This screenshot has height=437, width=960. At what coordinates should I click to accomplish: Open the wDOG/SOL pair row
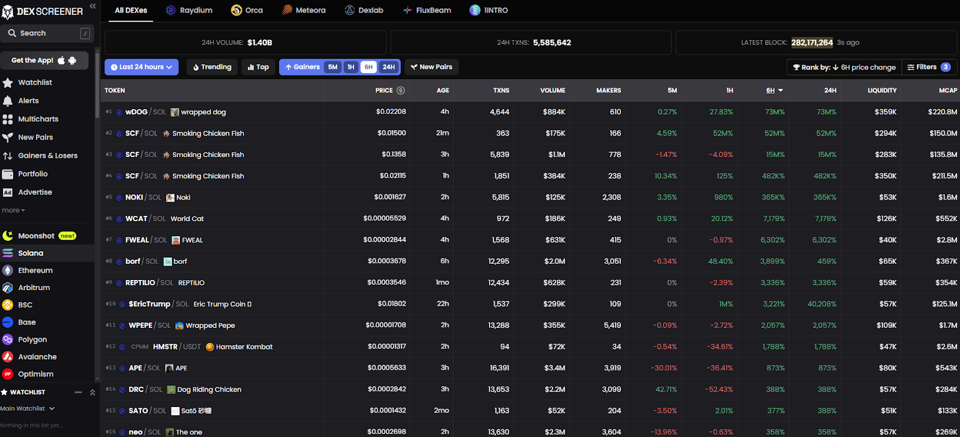pos(530,112)
